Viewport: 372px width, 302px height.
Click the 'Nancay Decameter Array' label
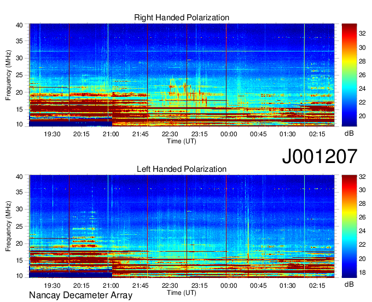coord(80,295)
